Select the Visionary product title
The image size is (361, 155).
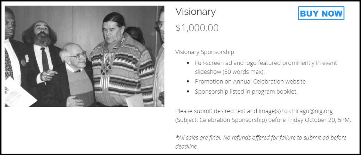(195, 12)
